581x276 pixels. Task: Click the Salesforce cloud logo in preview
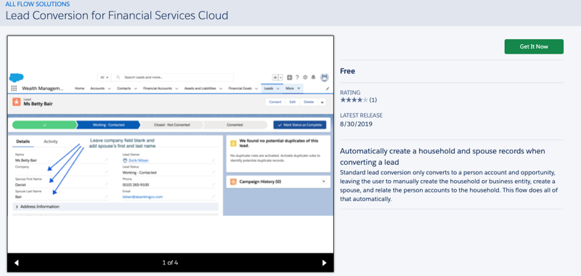(x=17, y=78)
